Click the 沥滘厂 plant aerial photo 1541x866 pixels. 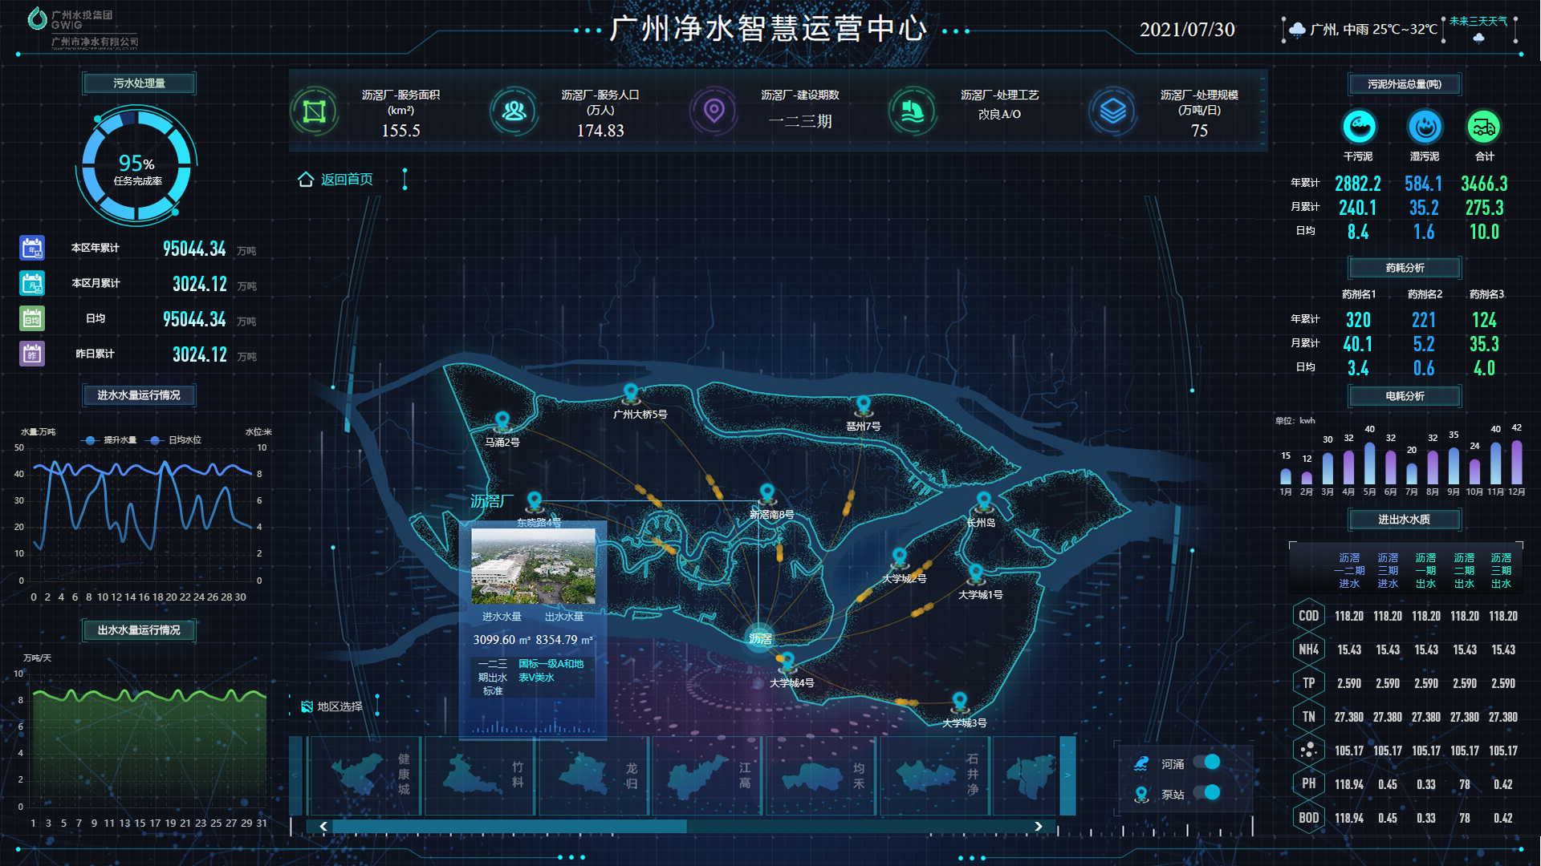point(533,566)
